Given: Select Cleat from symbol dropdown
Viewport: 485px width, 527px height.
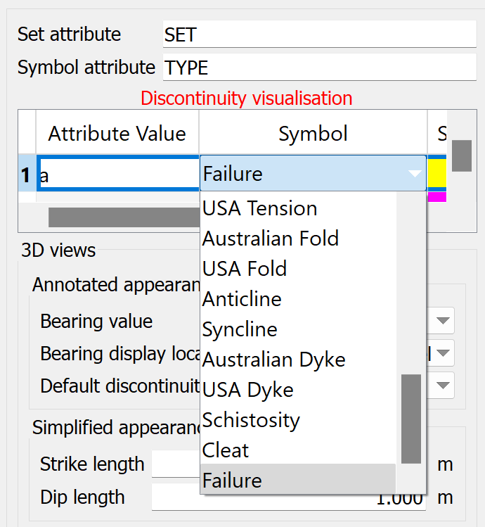Looking at the screenshot, I should point(226,450).
